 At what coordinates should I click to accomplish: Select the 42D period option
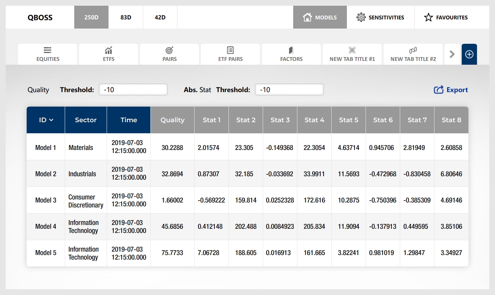[160, 17]
